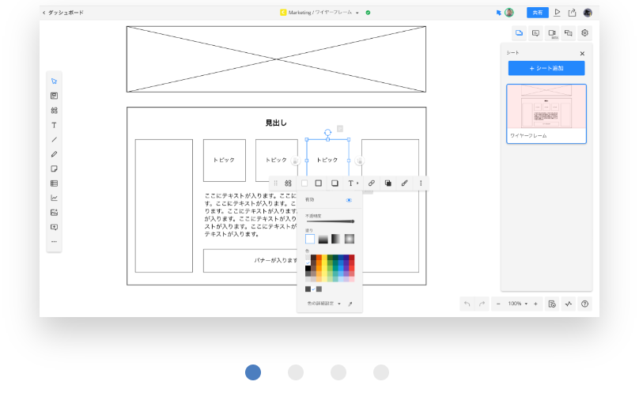This screenshot has width=639, height=408.
Task: Go back to ダッシュボード
Action: coord(63,13)
